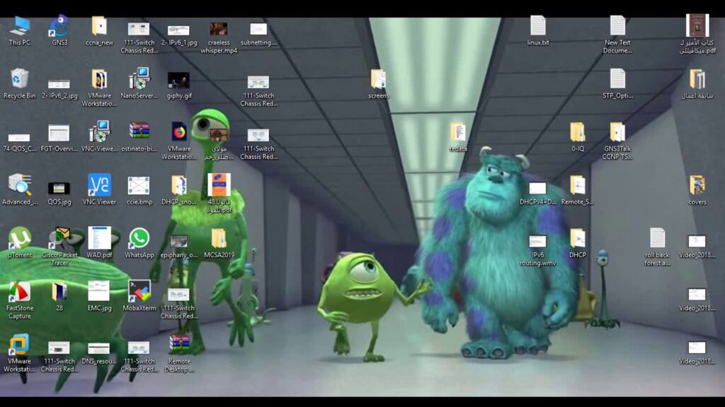725x407 pixels.
Task: Select the giphy.gif image file
Action: click(179, 81)
